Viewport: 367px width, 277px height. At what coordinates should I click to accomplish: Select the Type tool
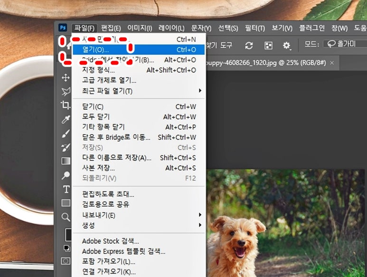(x=66, y=189)
